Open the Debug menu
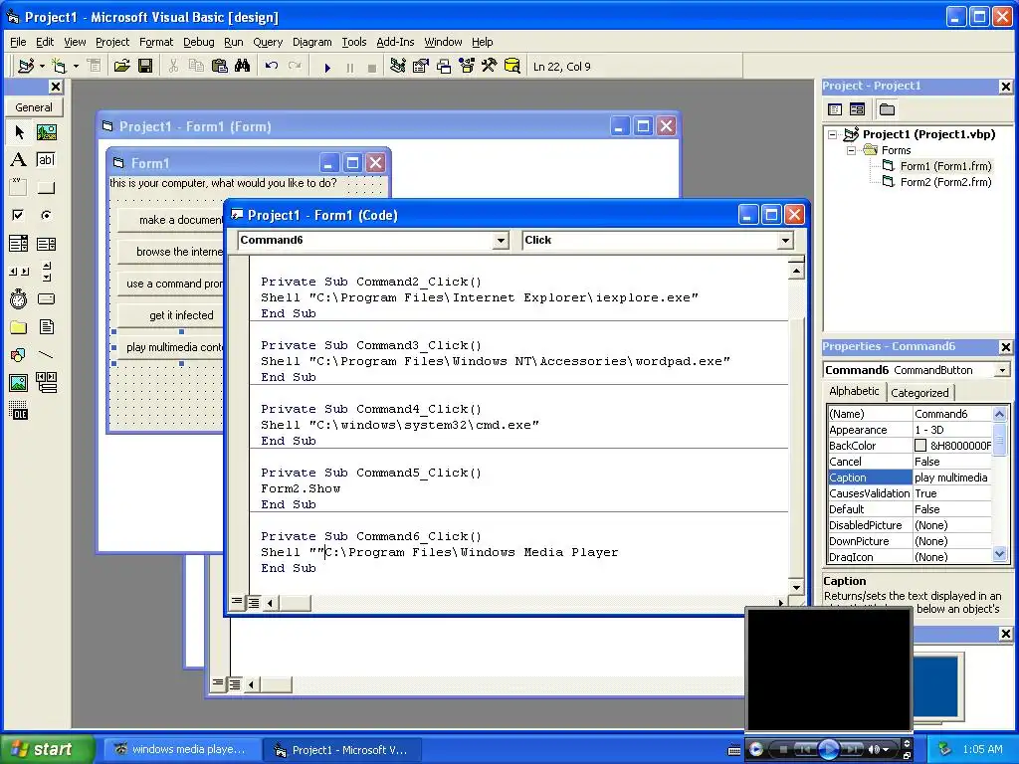The height and width of the screenshot is (764, 1019). click(199, 42)
